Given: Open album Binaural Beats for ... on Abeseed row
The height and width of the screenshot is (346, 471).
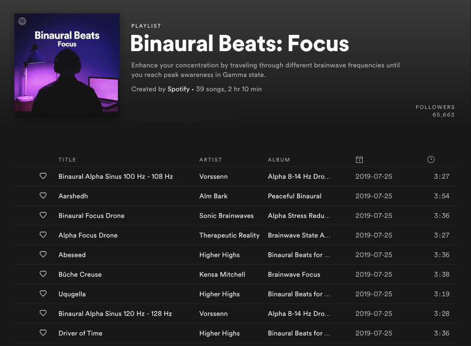Looking at the screenshot, I should (299, 255).
